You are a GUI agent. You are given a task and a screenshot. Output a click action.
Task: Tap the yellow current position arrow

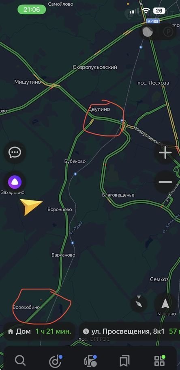(30, 206)
